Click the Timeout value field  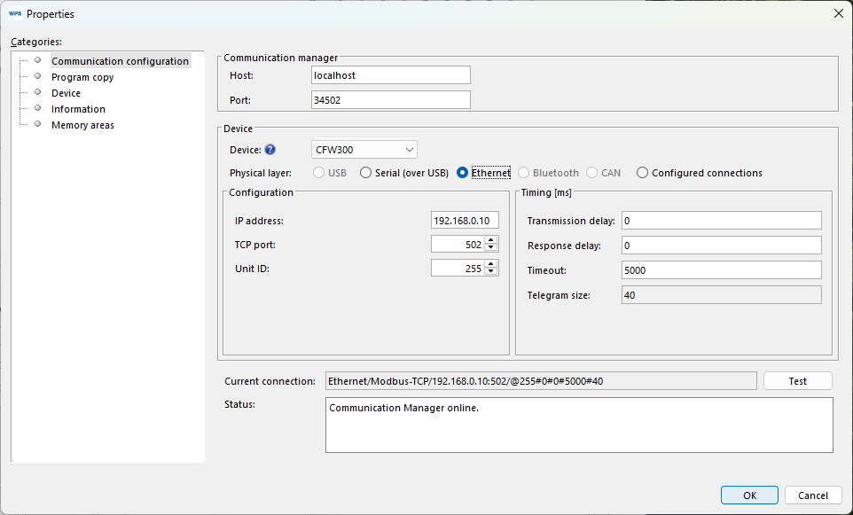pyautogui.click(x=721, y=269)
